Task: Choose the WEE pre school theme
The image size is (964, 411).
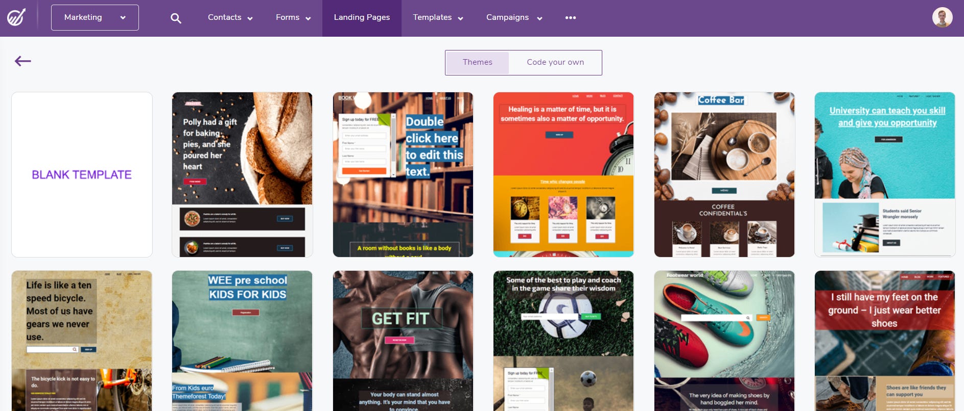Action: pos(242,341)
